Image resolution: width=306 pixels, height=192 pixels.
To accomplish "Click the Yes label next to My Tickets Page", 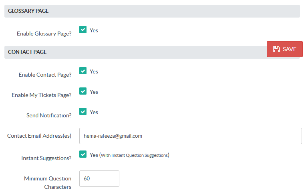I will click(x=94, y=92).
